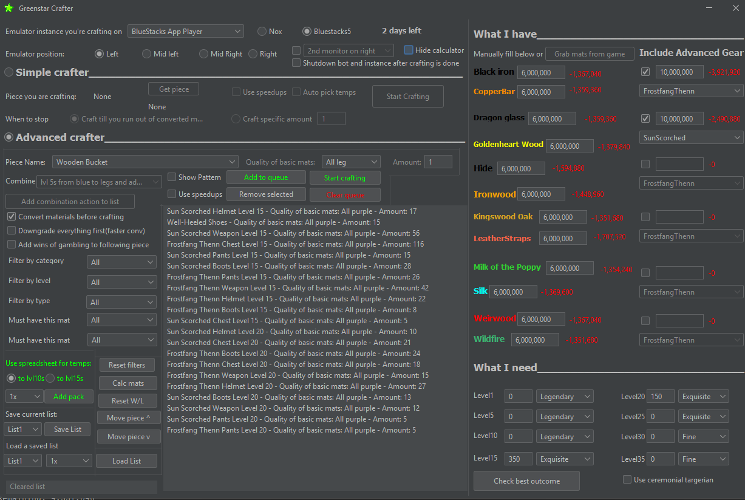This screenshot has height=500, width=745.
Task: Open the Filter by type dropdown
Action: pyautogui.click(x=121, y=302)
